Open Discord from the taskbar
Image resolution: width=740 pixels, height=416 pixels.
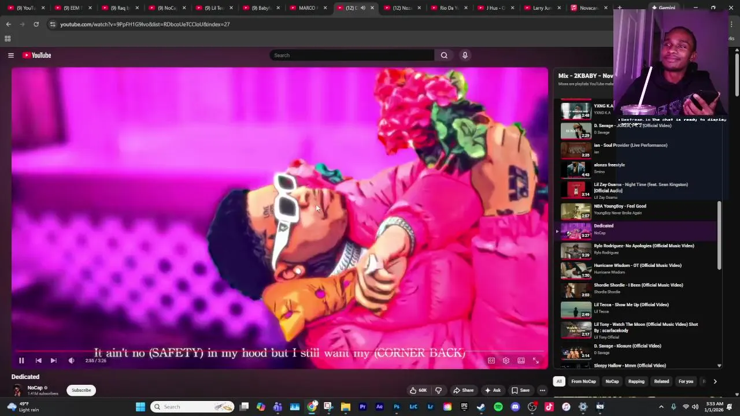(515, 407)
